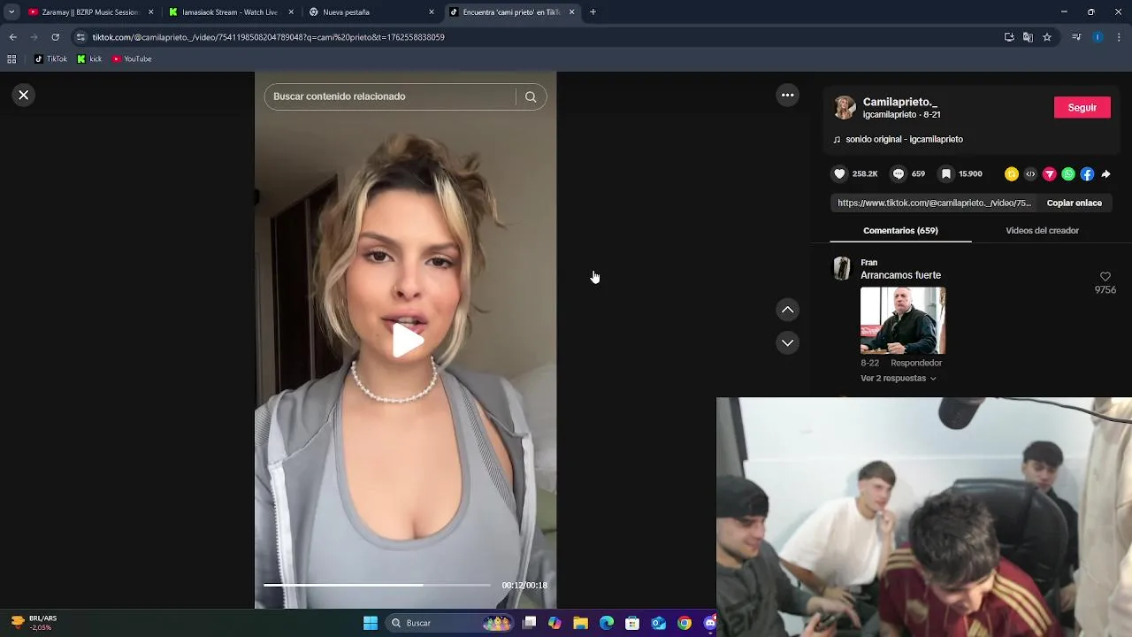This screenshot has width=1132, height=637.
Task: Open Fran's username link
Action: pyautogui.click(x=868, y=262)
